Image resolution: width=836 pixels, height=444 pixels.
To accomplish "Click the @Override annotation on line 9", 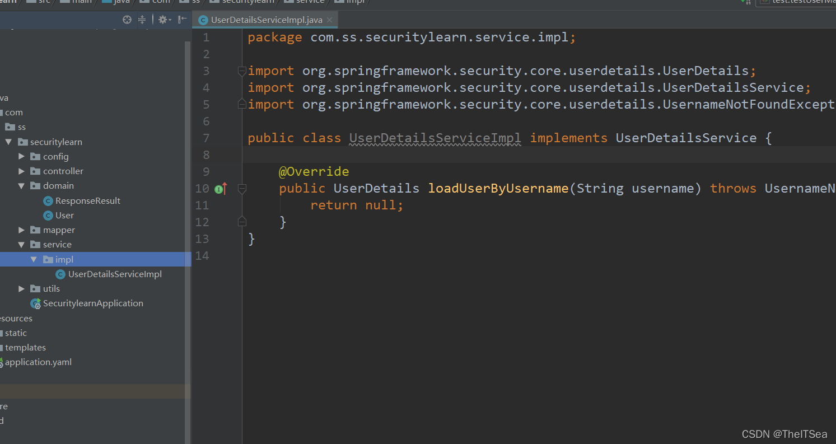I will click(314, 172).
